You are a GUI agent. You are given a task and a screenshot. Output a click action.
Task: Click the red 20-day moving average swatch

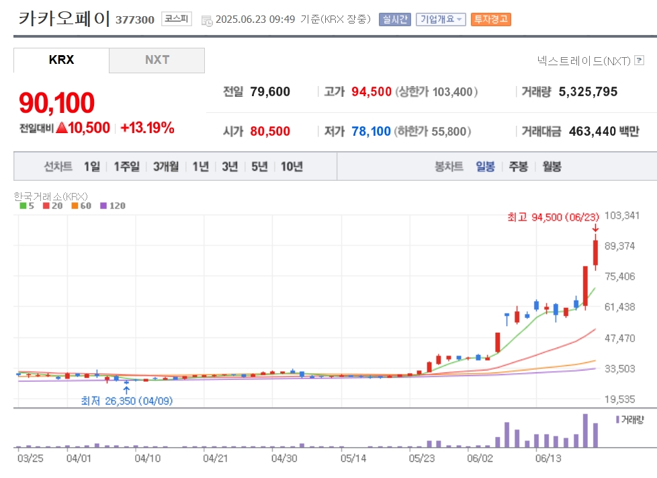pos(46,206)
